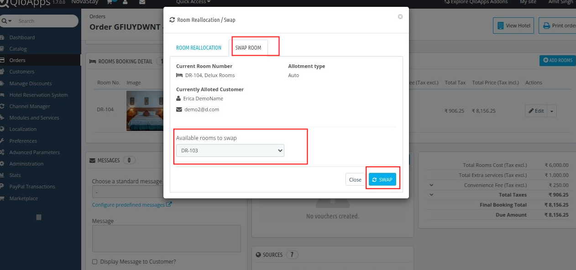Click the Dashboard icon in sidebar
This screenshot has height=270, width=576.
pos(3,37)
